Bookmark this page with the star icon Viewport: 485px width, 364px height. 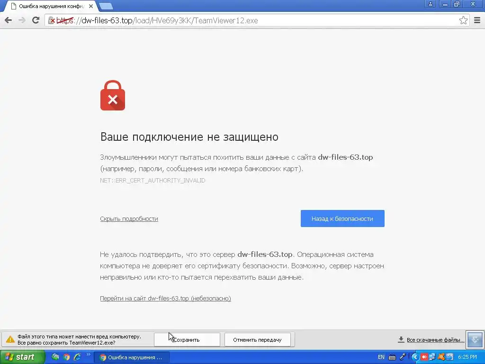pos(463,20)
